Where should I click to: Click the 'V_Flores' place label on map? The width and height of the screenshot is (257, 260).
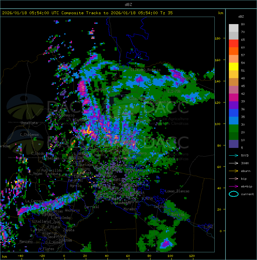click(x=47, y=249)
